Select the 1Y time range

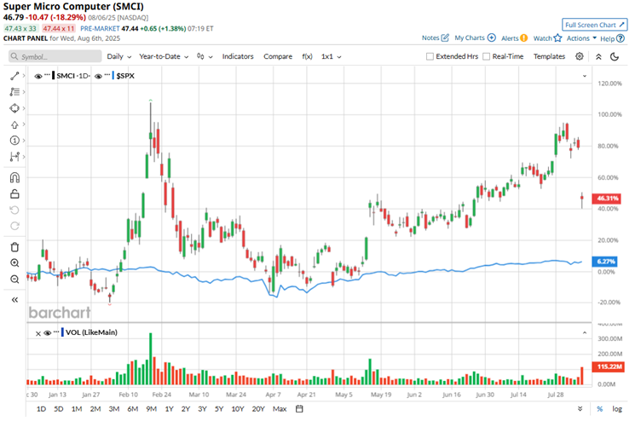(x=170, y=409)
